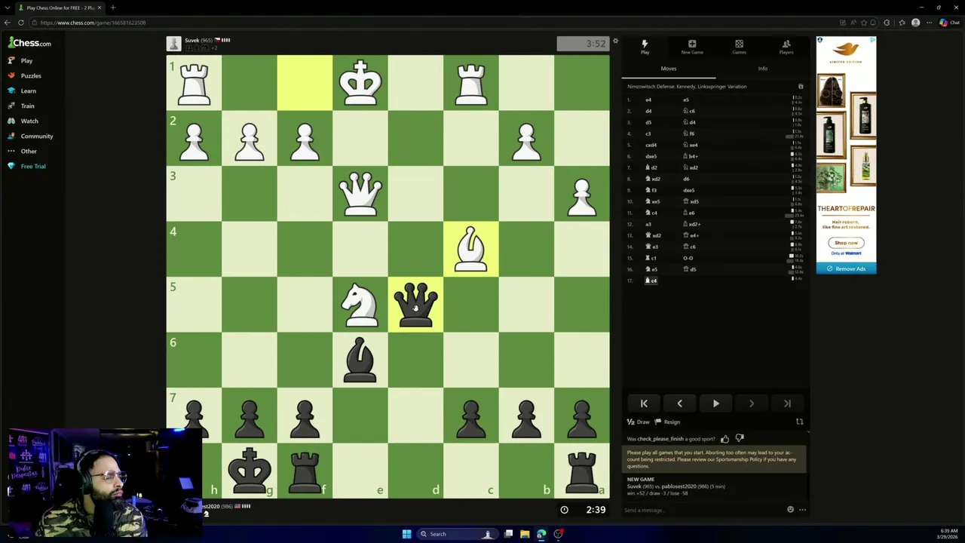Click the browser favorites star icon

coord(864,23)
